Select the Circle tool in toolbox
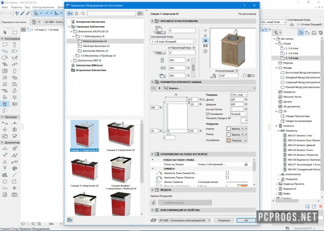324x231 pixels. coord(5,182)
